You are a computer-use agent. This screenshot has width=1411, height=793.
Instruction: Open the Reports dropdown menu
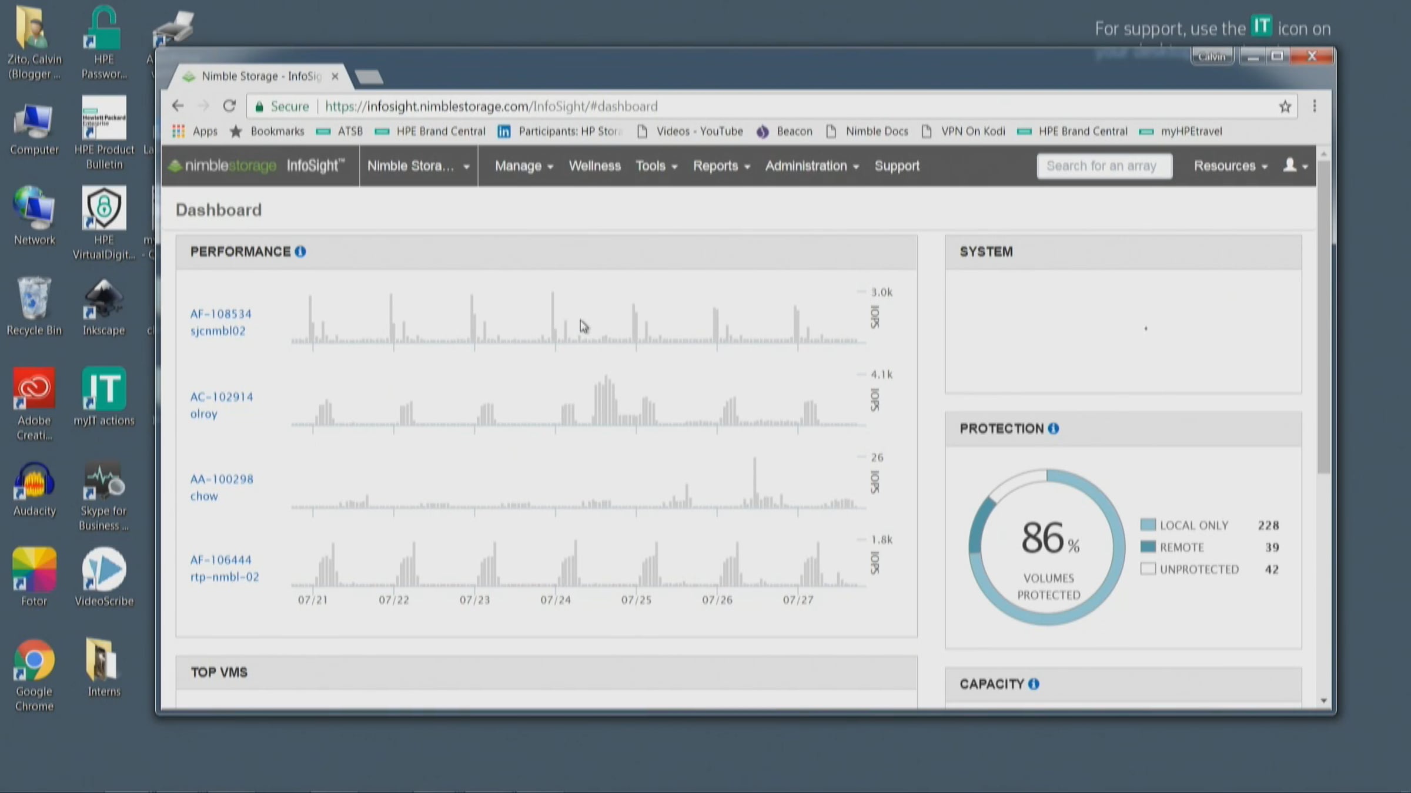[x=721, y=166]
